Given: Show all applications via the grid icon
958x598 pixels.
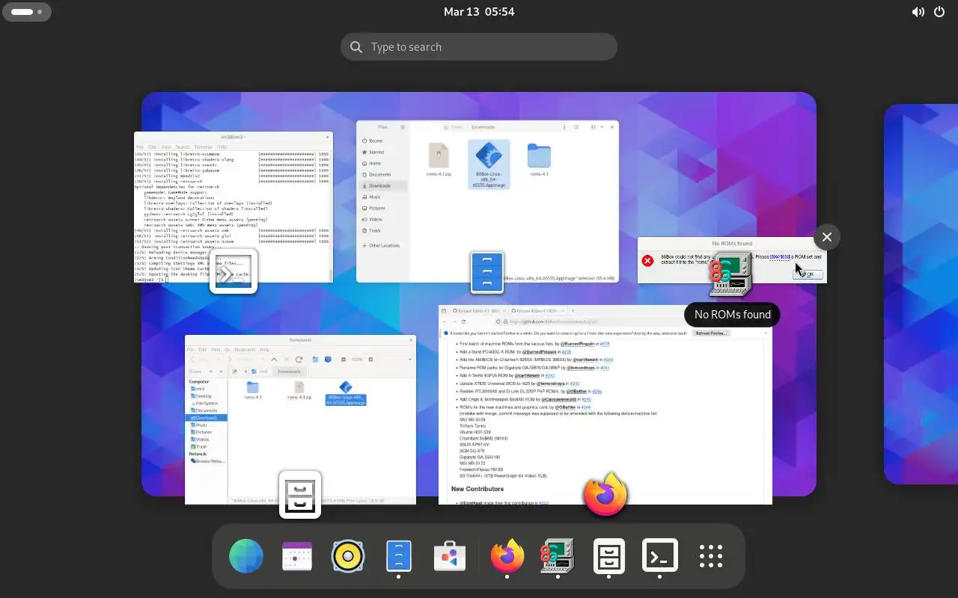Looking at the screenshot, I should [x=710, y=556].
